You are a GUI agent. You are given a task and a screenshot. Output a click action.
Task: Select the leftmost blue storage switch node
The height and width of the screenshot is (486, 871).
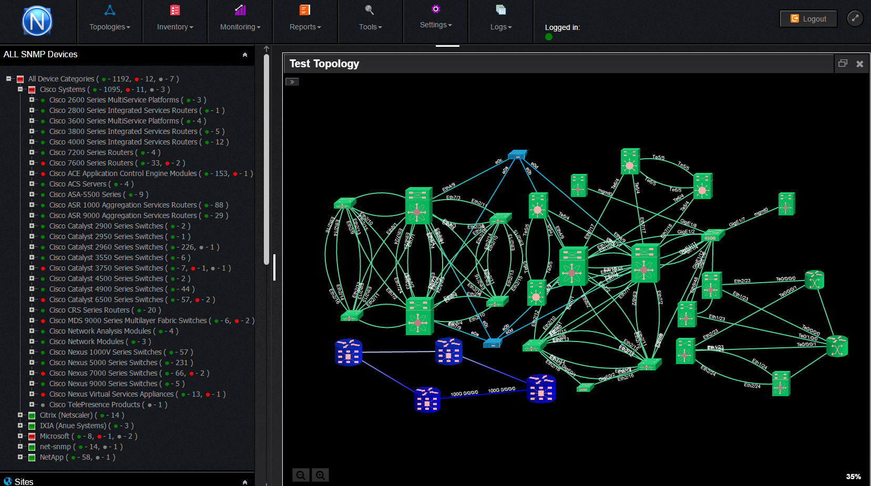tap(349, 352)
